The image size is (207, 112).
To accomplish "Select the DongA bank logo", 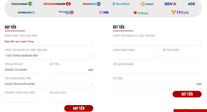I will click(147, 4).
